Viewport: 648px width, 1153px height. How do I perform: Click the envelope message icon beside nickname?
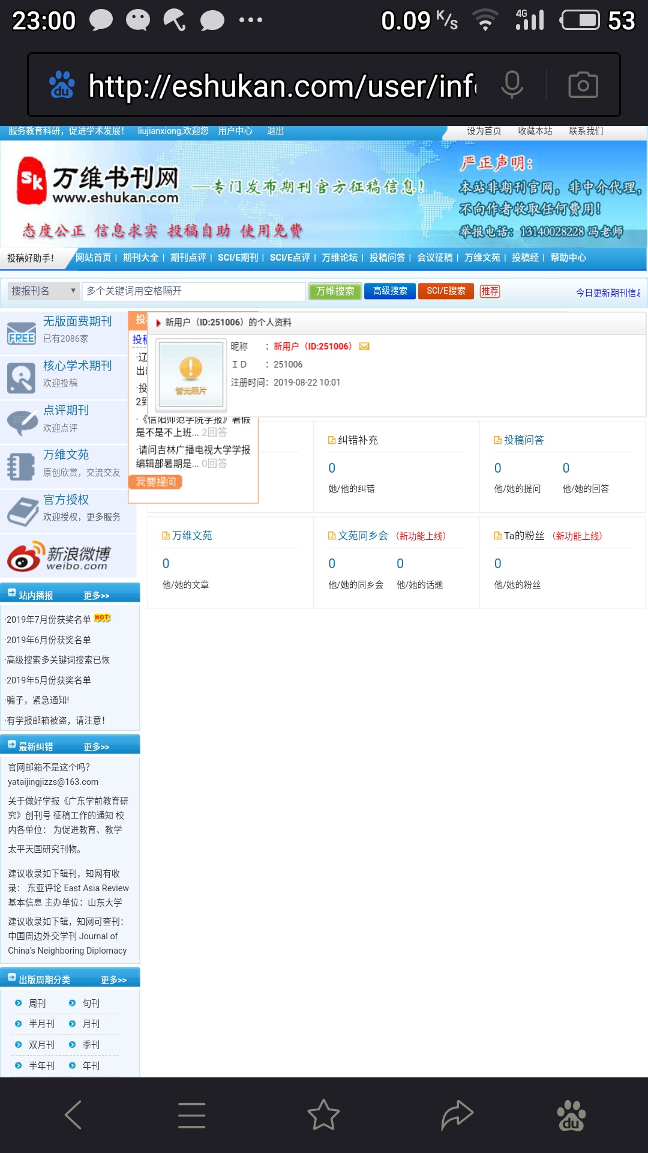click(x=364, y=347)
